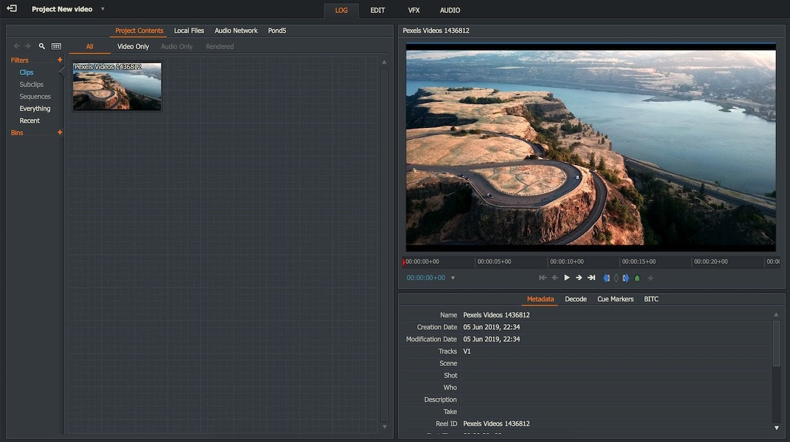
Task: Add a new filter with the Filters plus icon
Action: (x=60, y=60)
